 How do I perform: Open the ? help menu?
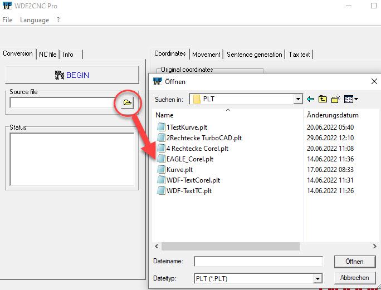[x=58, y=20]
